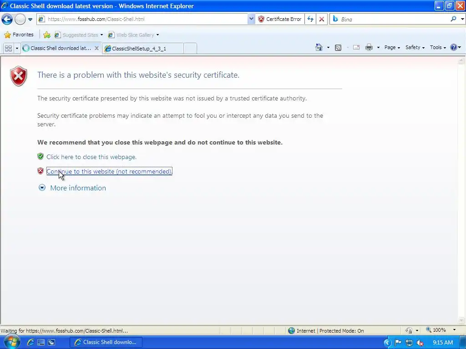Click the Refresh page icon
This screenshot has height=349, width=466.
(x=310, y=19)
